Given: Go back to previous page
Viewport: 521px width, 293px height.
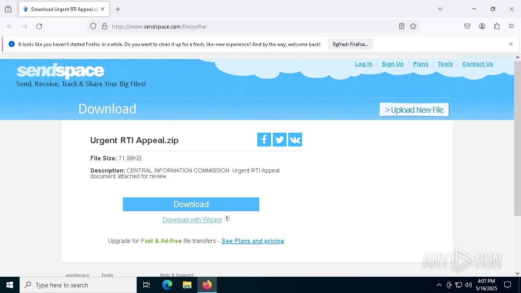Looking at the screenshot, I should pyautogui.click(x=10, y=26).
